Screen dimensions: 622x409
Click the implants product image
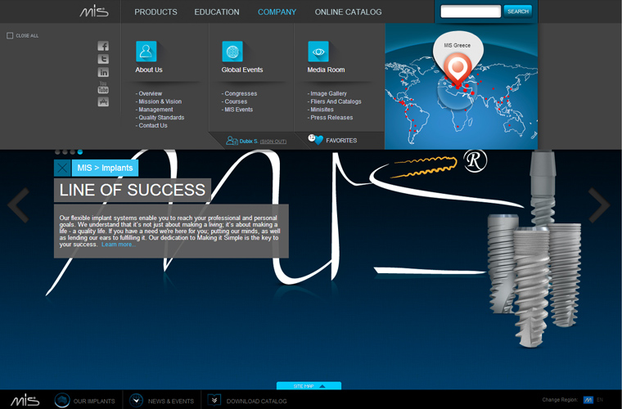click(534, 249)
